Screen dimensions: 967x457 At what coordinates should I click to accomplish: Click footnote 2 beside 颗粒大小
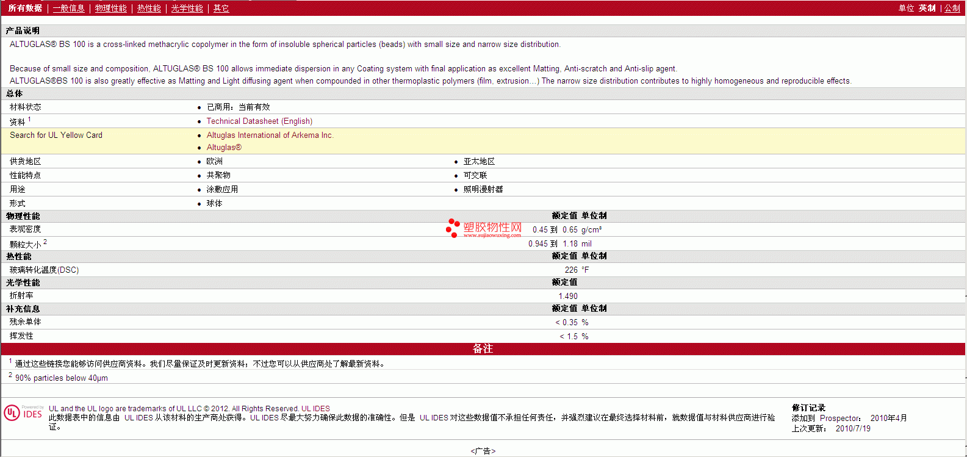[x=45, y=242]
